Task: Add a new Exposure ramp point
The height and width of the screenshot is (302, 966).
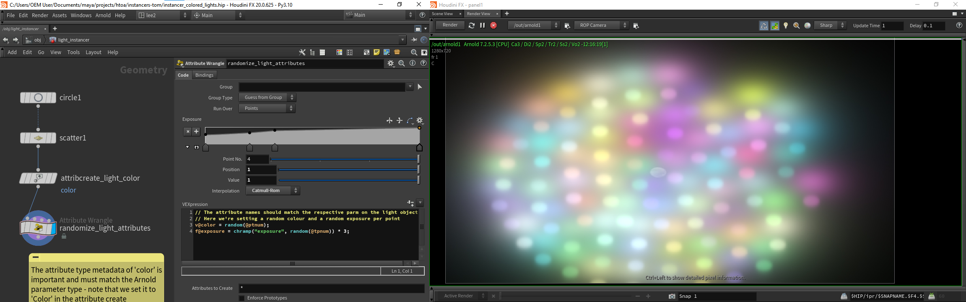Action: [x=196, y=131]
